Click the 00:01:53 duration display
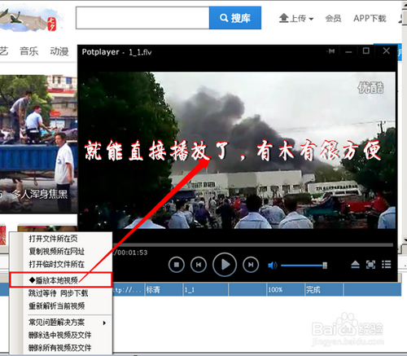 tap(132, 253)
